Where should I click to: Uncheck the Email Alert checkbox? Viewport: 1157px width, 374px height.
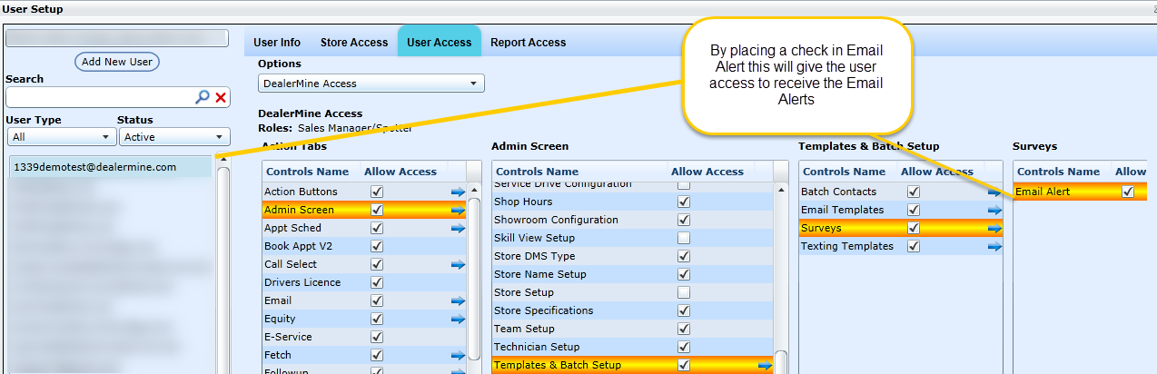point(1128,192)
